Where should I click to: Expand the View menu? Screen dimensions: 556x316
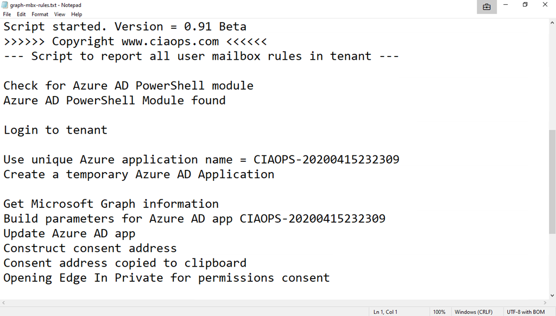click(x=60, y=14)
